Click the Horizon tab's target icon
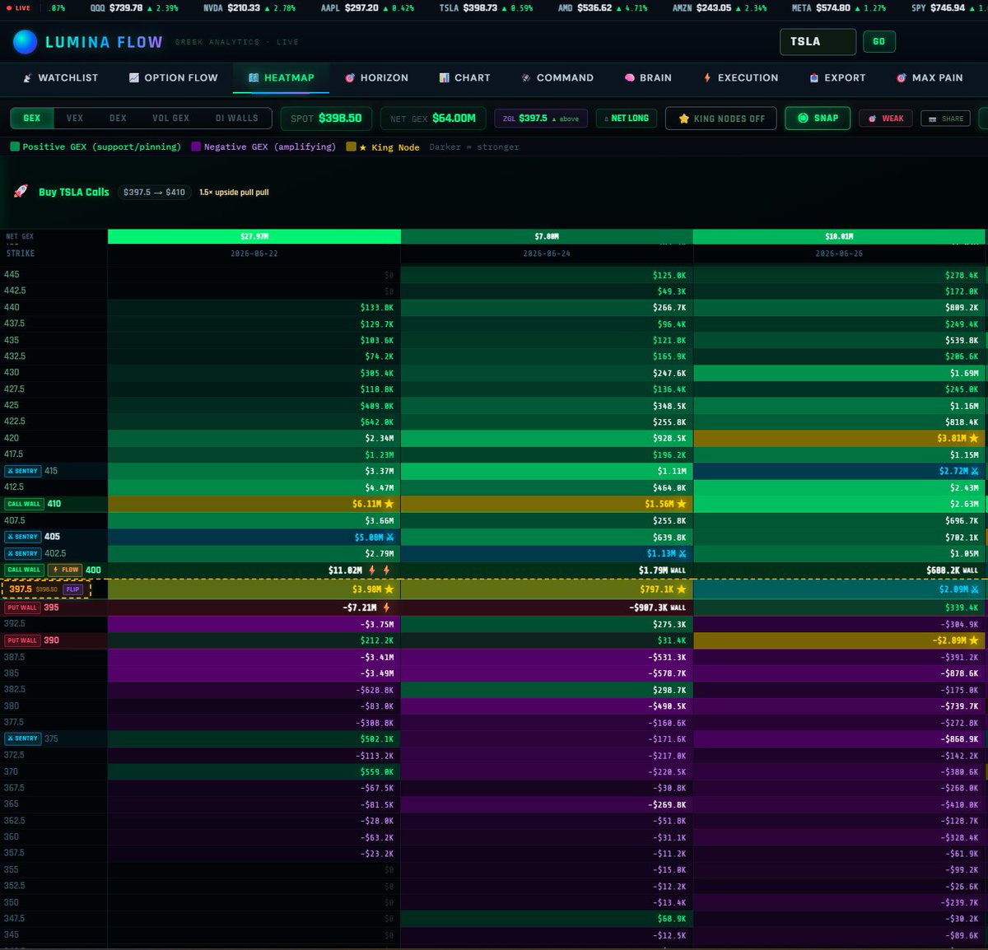 [x=350, y=77]
